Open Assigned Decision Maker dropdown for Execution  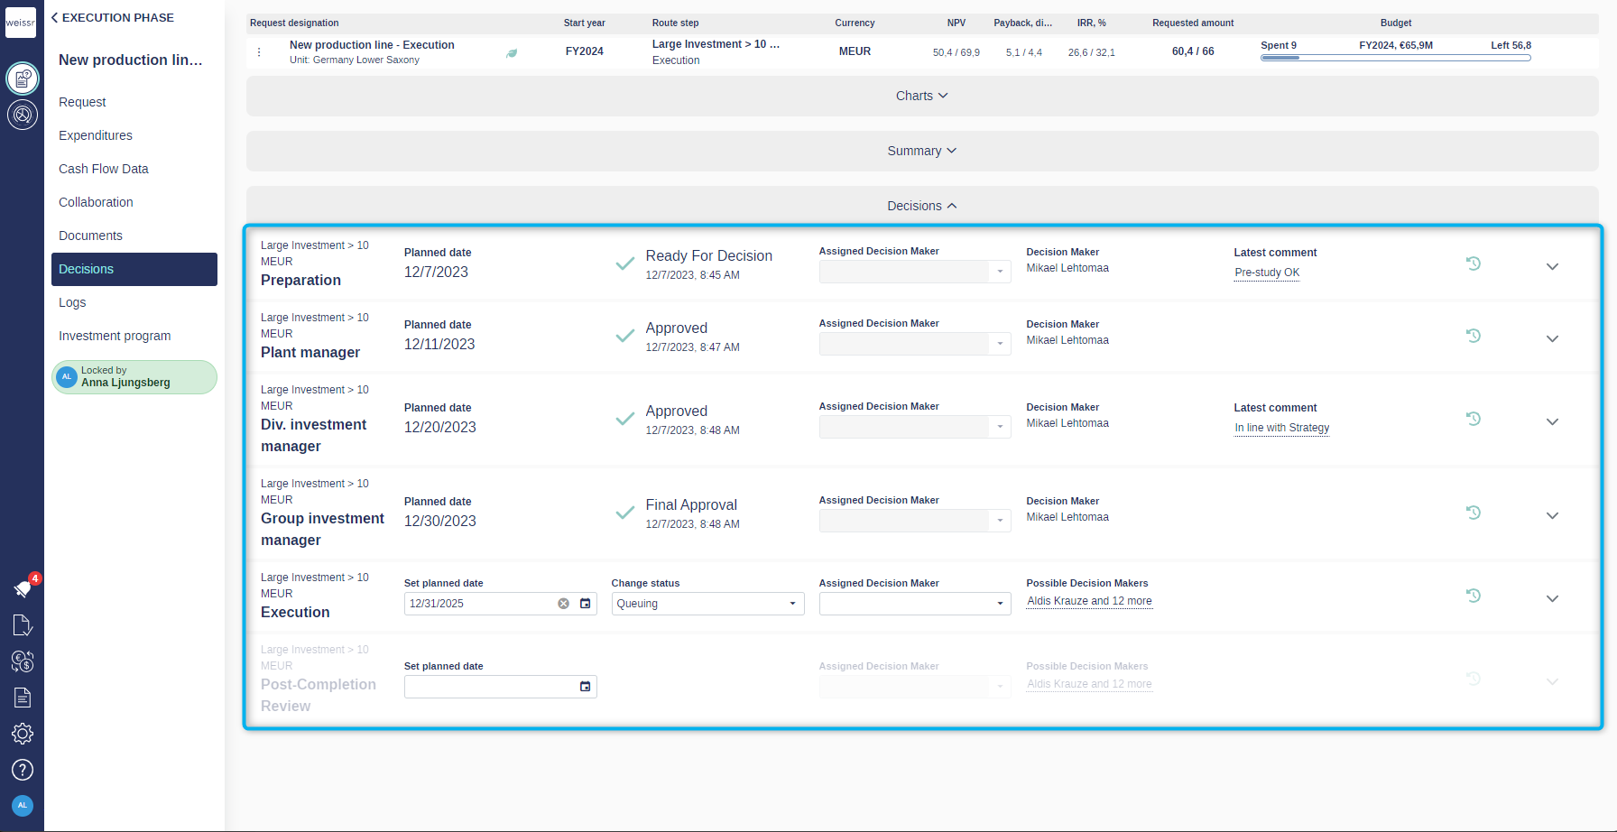click(x=915, y=604)
